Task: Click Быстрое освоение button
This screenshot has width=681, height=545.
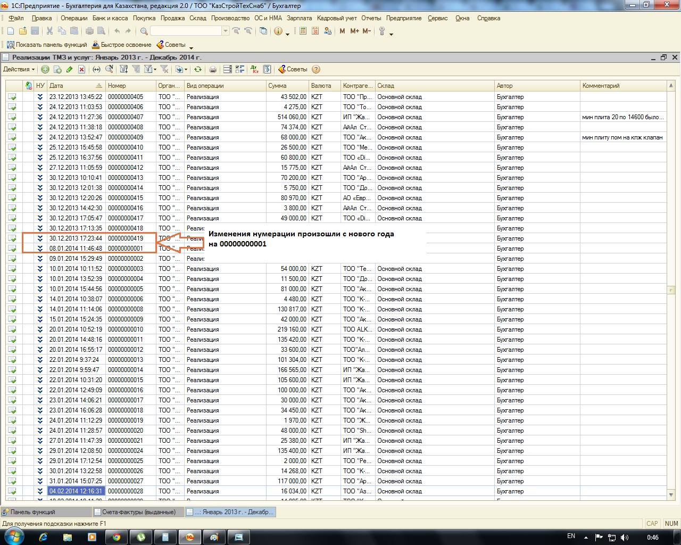Action: 122,45
